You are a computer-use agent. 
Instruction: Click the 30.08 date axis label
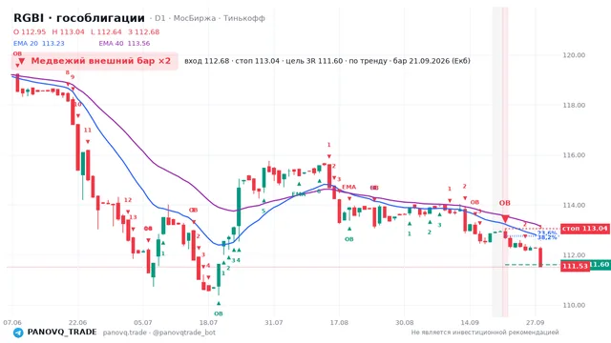[405, 322]
